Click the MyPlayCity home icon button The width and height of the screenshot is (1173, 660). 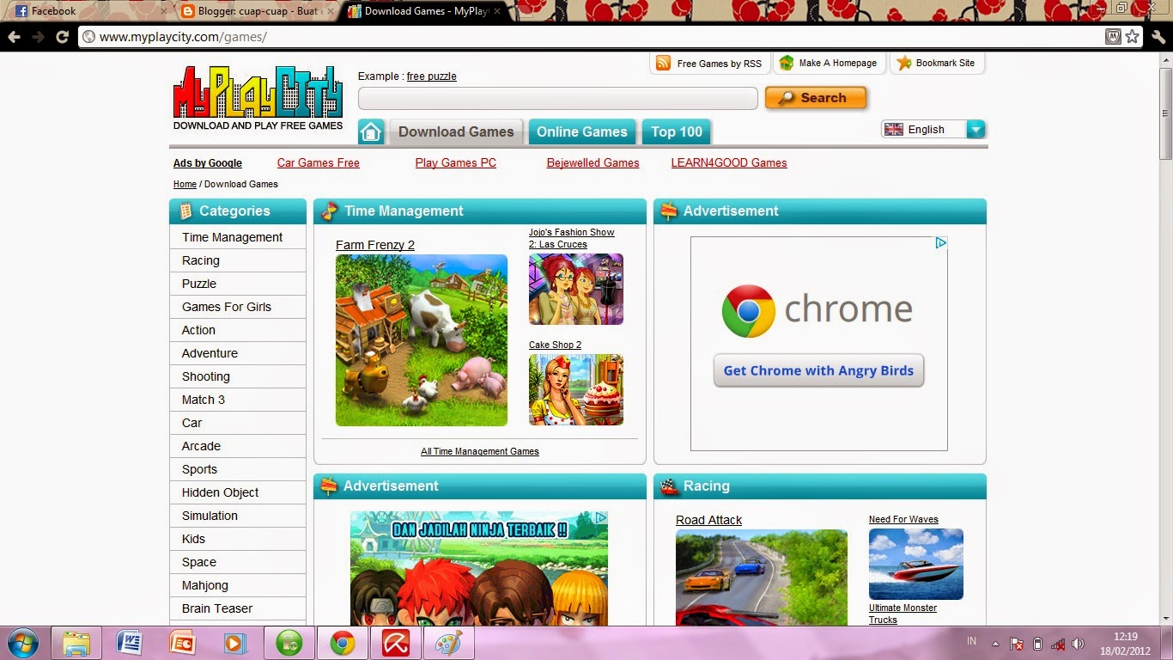pyautogui.click(x=371, y=131)
